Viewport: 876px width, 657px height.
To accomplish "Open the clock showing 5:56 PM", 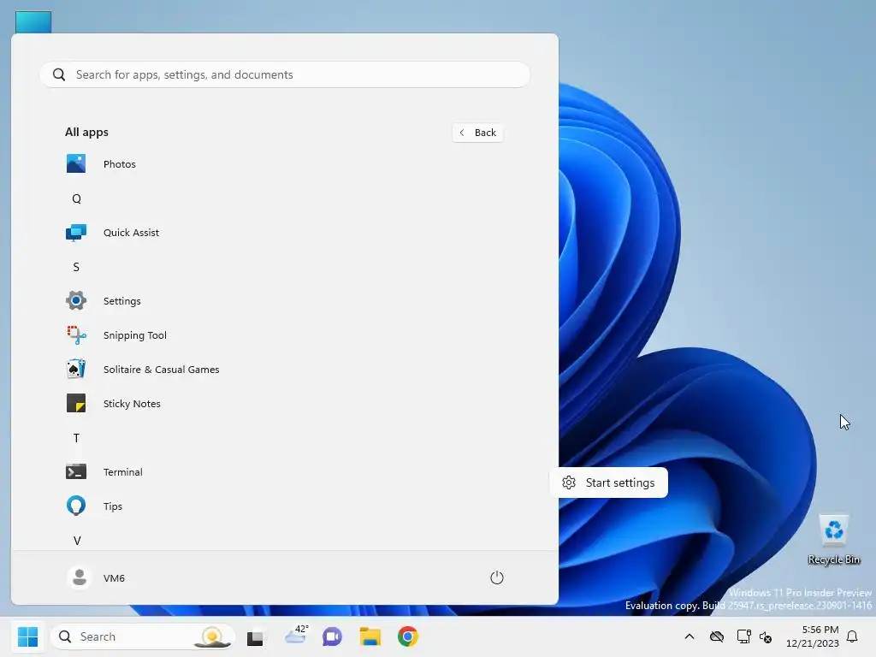I will [813, 636].
